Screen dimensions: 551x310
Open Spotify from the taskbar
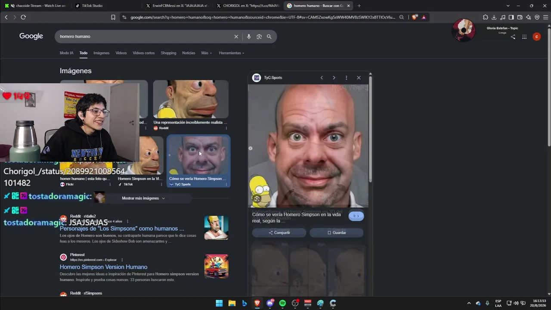(x=282, y=303)
